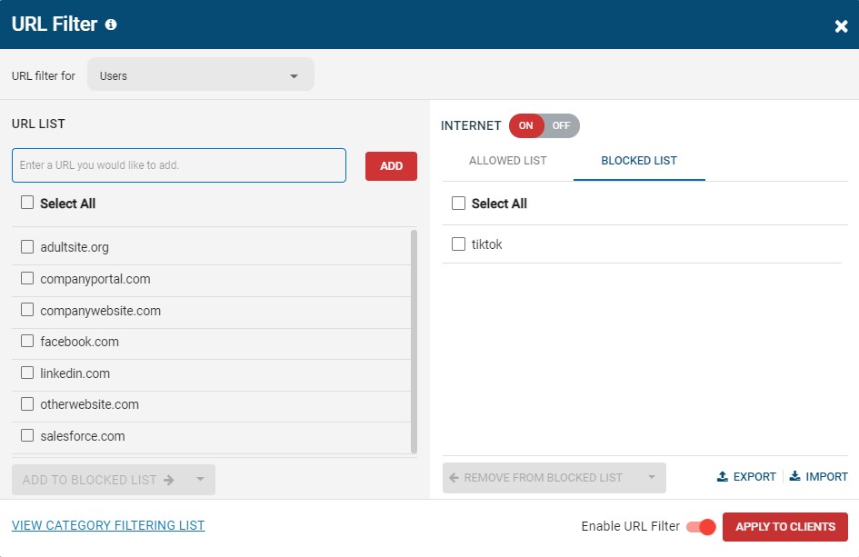Close the URL Filter dialog

(841, 26)
